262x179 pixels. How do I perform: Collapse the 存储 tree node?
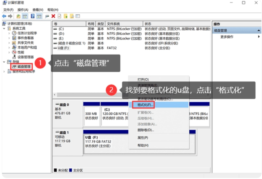(x=4, y=62)
